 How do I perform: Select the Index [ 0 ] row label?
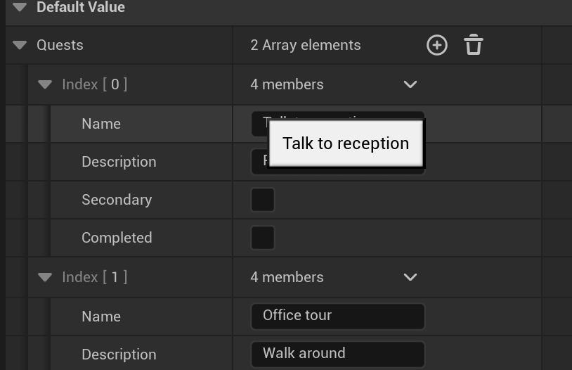coord(94,84)
